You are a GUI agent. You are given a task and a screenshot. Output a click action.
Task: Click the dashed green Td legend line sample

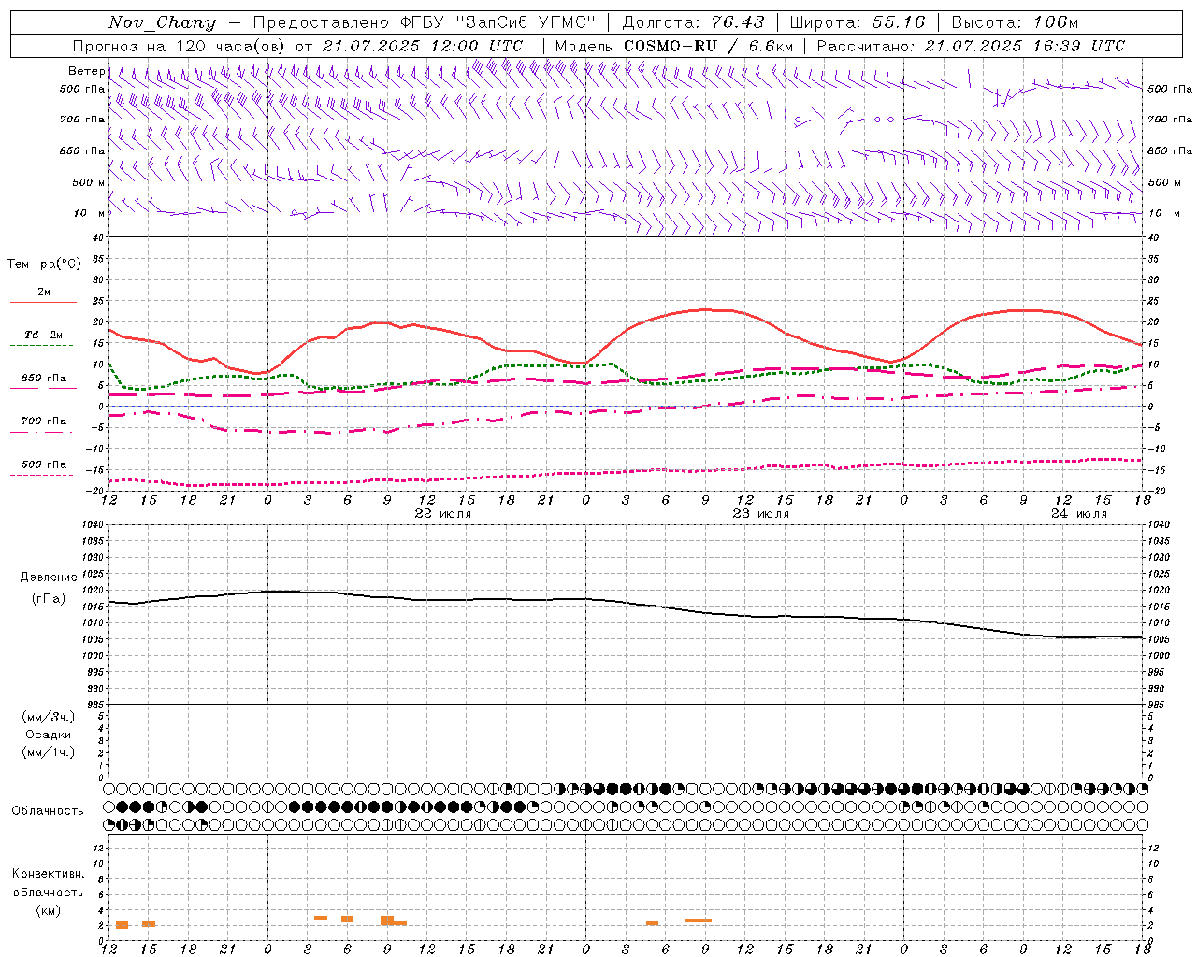[x=43, y=346]
